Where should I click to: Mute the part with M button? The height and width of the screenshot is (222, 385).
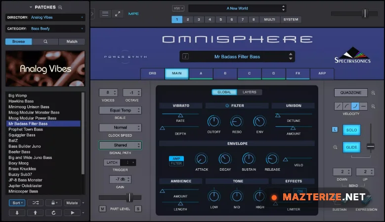click(102, 209)
